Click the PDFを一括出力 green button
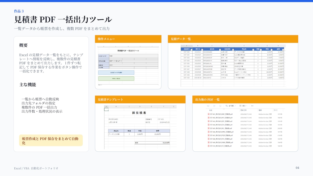 tap(116, 79)
